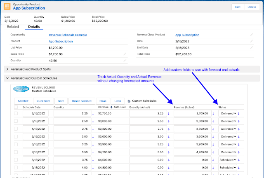Viewport: 264px width, 178px height.
Task: Click Quantity copy-down arrow in 8/15/2022 row
Action: [93, 160]
